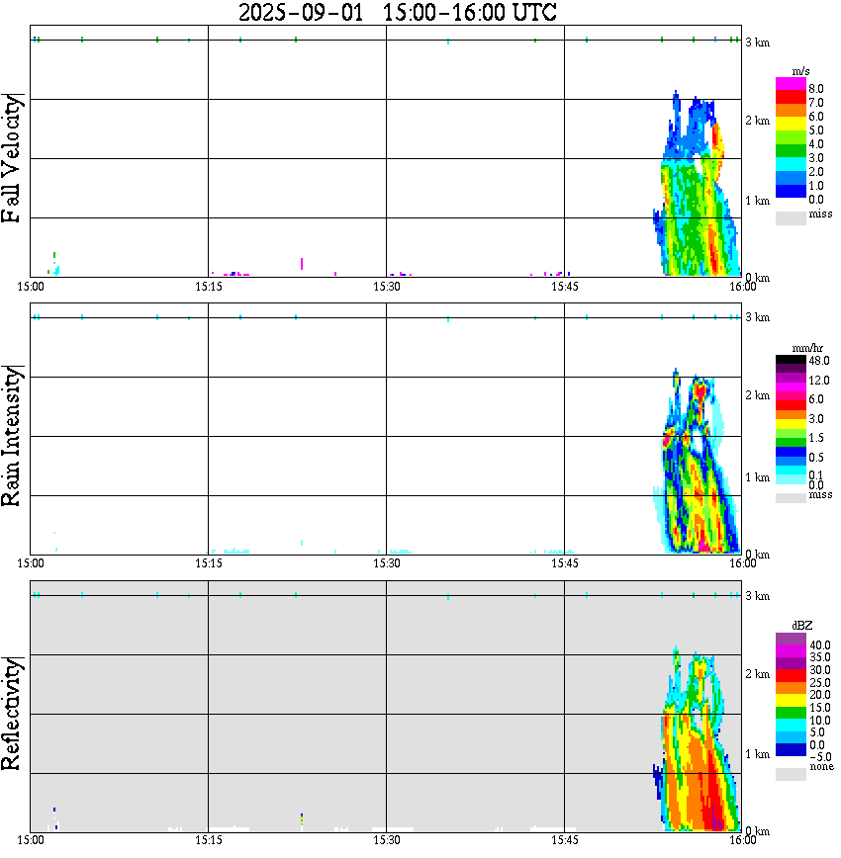
Task: Click the "35.0" value in the dBZ legend
Action: [x=820, y=657]
